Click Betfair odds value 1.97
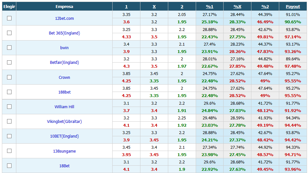Viewport: 308px width, 173px height. pyautogui.click(x=182, y=66)
